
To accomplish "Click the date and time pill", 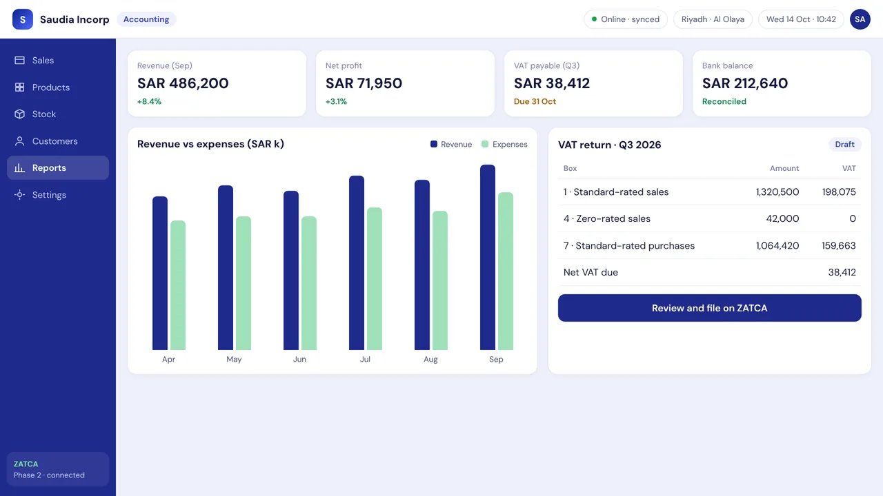I will click(x=801, y=19).
